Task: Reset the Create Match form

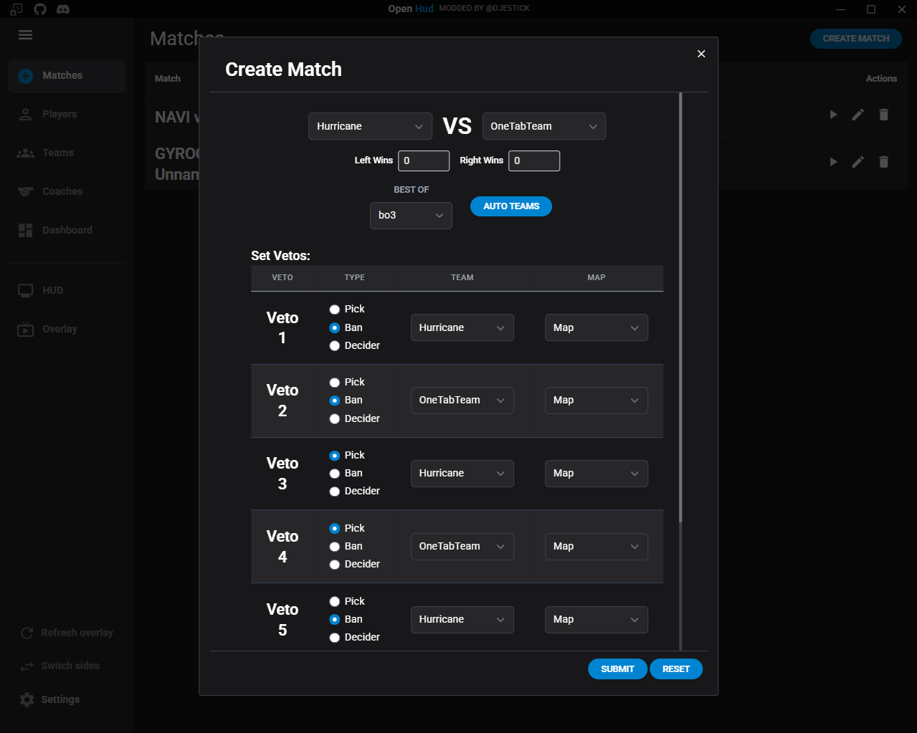Action: [676, 669]
